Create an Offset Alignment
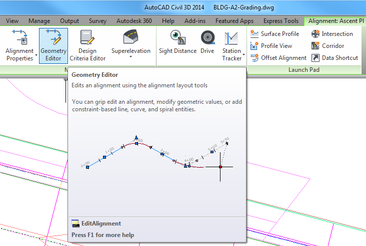The image size is (366, 246). coord(278,58)
